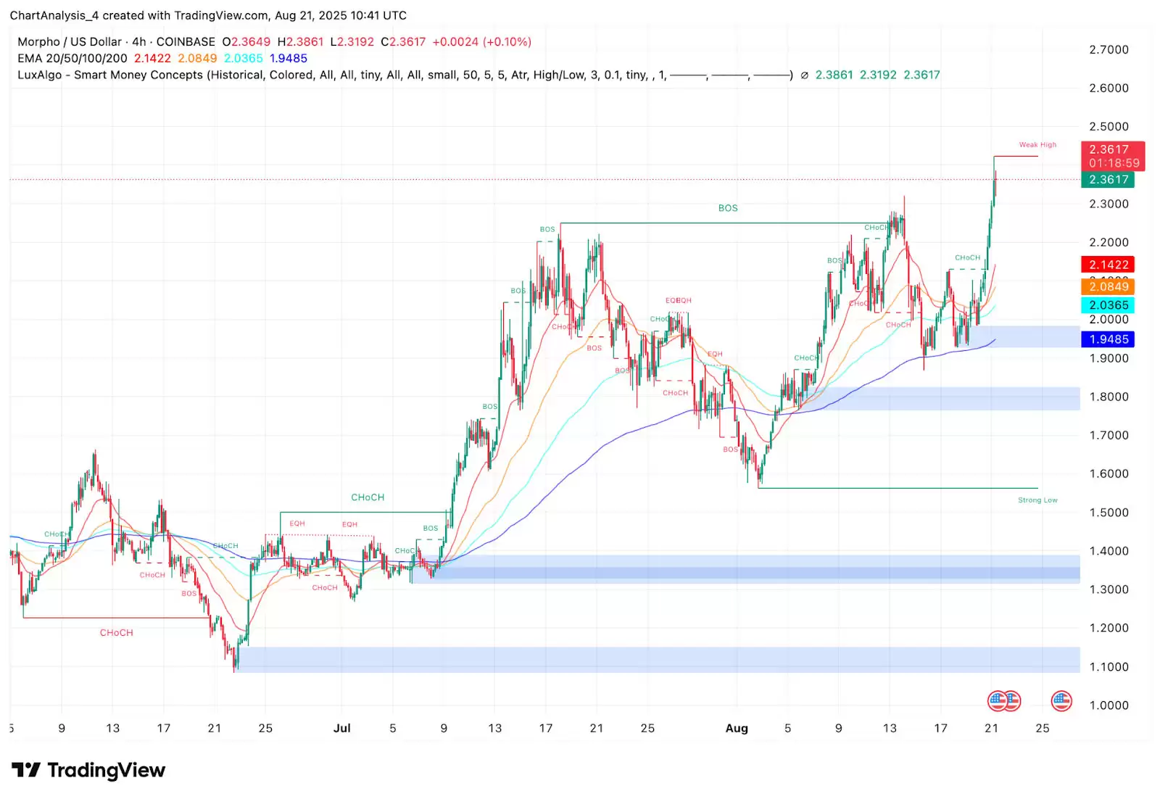Click the single US flag event icon near 25
The height and width of the screenshot is (799, 1160).
(x=1061, y=700)
